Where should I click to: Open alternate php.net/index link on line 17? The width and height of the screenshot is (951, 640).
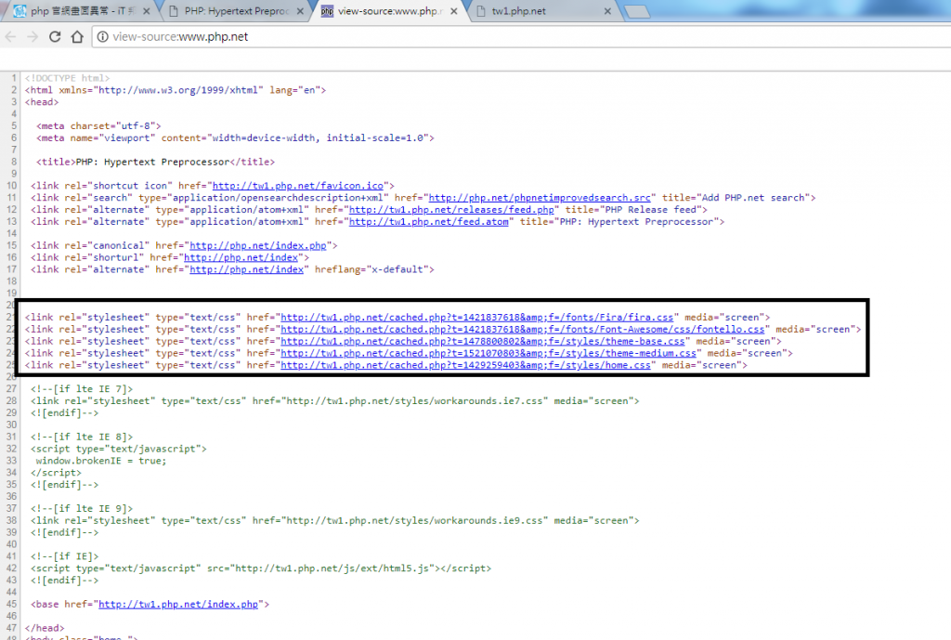[247, 269]
